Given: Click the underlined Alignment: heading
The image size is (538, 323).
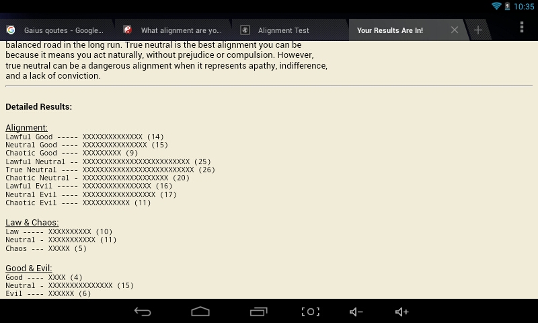Looking at the screenshot, I should tap(26, 127).
